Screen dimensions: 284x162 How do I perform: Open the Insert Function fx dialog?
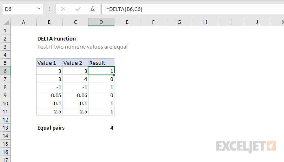[93, 9]
